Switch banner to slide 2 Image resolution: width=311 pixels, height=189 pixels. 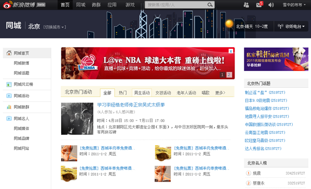coord(229,75)
